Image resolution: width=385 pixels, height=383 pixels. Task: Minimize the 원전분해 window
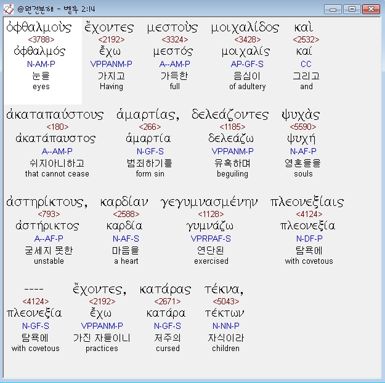333,9
